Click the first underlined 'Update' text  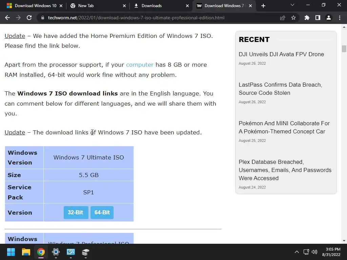(15, 36)
